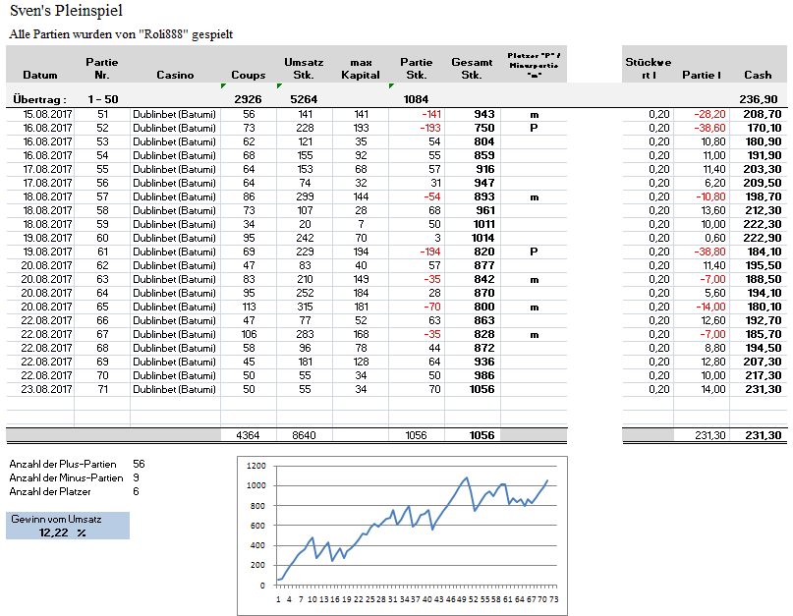Select the line chart of total Stück
793x616 pixels.
[403, 531]
